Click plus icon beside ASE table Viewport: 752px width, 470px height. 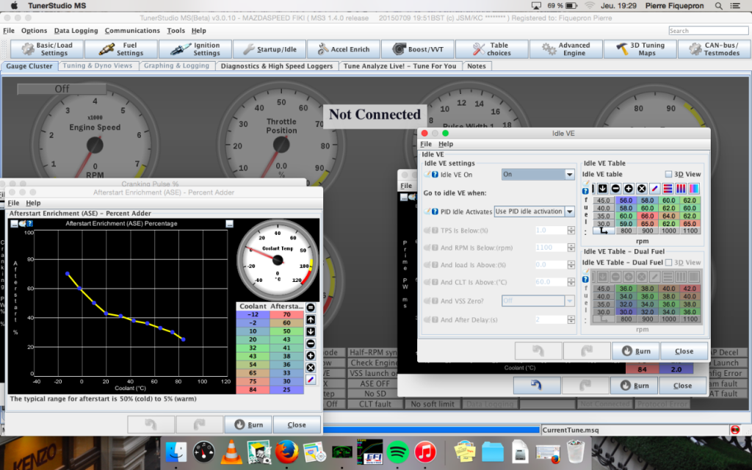[x=311, y=355]
